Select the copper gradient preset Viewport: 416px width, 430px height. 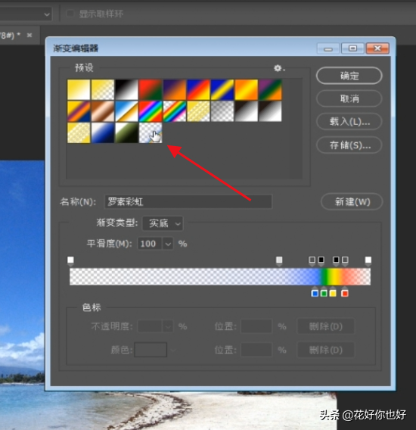pyautogui.click(x=103, y=111)
